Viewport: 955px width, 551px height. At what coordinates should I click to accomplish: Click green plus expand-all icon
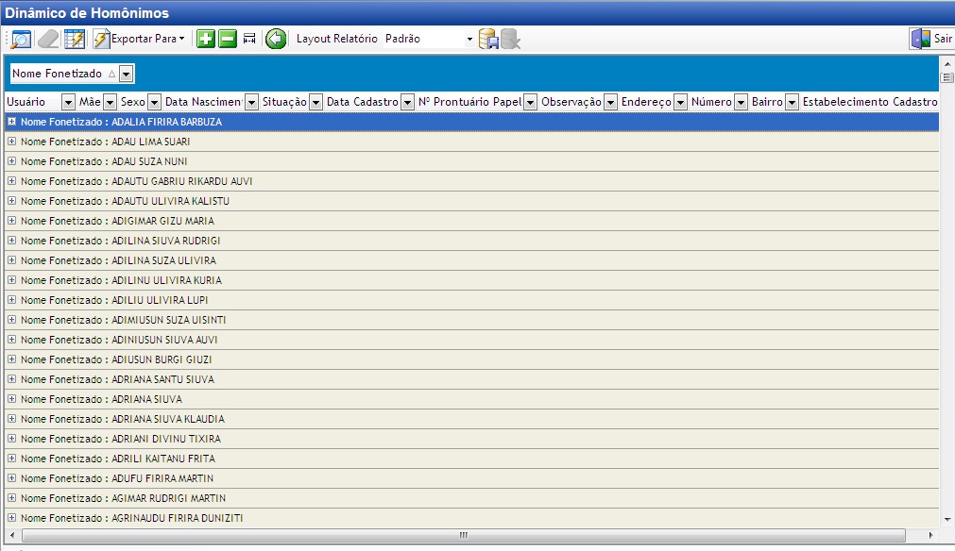click(x=206, y=39)
